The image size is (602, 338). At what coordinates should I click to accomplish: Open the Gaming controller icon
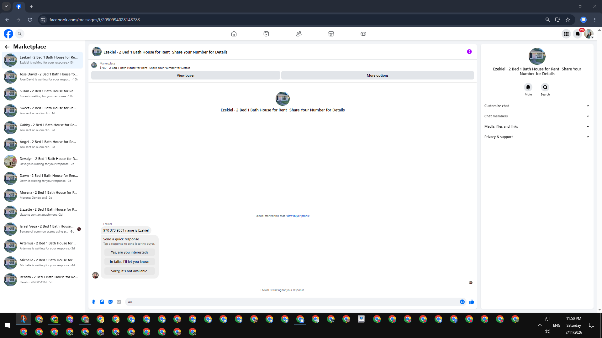(x=363, y=34)
